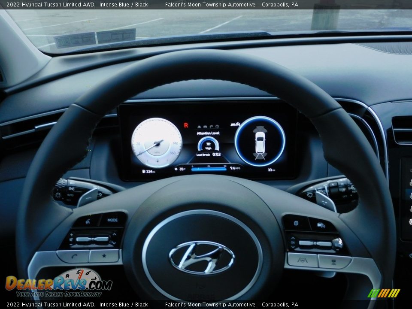Viewport: 412px width, 309px height.
Task: Tap the star custom button on steering wheel
Action: [104, 256]
